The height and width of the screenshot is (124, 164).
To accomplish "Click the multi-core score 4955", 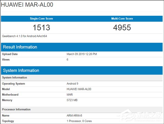I will point(122,27).
